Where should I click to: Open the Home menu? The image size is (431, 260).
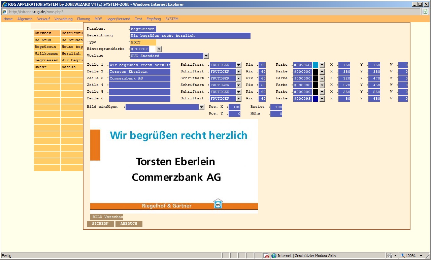pos(8,19)
